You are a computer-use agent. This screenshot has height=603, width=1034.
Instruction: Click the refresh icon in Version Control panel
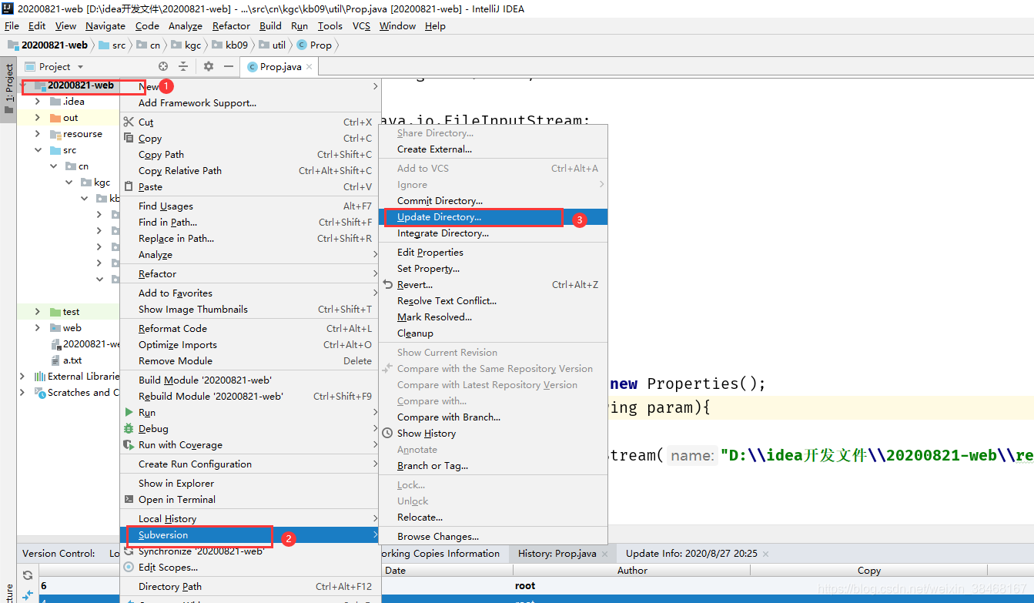28,575
